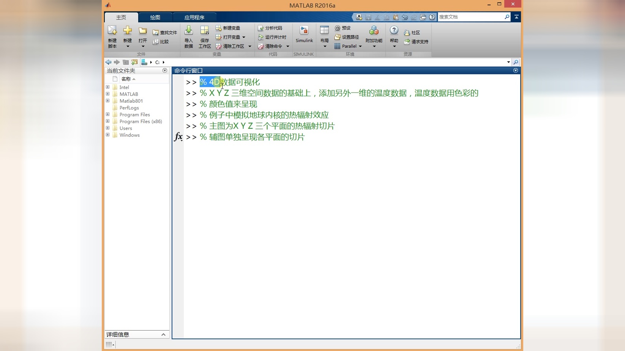Click the forward arrow in address bar
625x351 pixels.
click(117, 62)
